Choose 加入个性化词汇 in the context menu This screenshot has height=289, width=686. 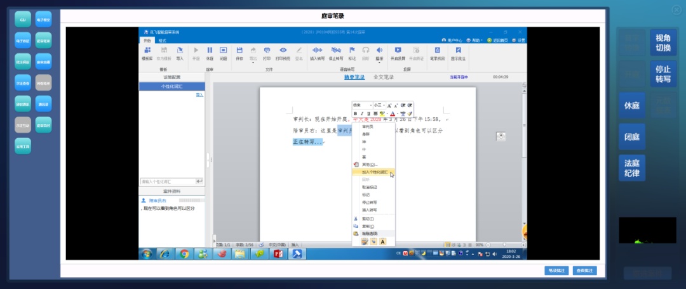point(373,172)
